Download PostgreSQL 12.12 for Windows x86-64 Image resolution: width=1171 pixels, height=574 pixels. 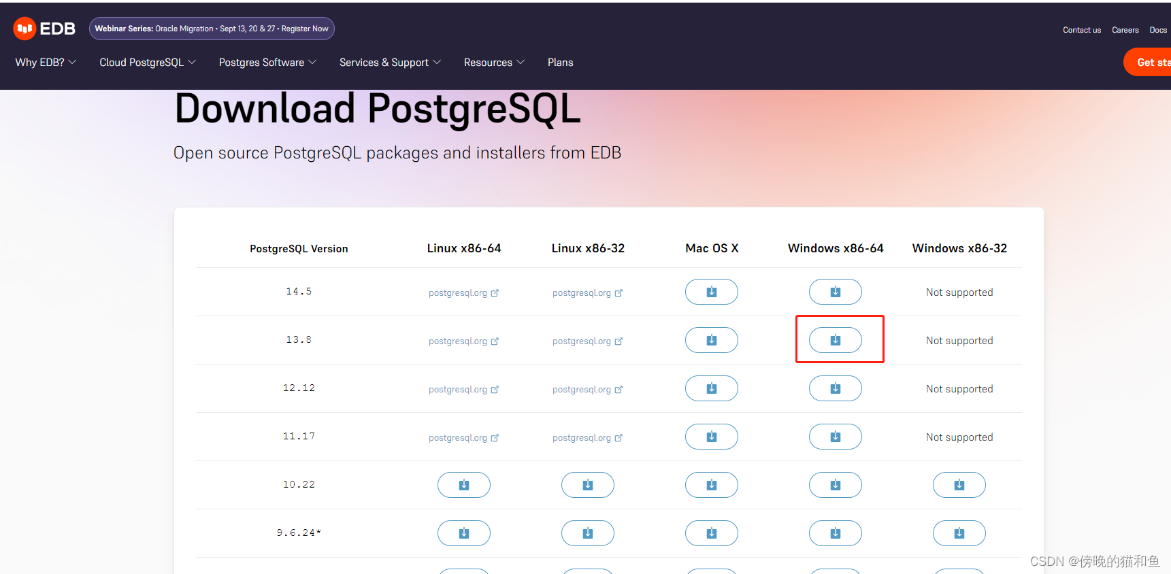pos(836,388)
